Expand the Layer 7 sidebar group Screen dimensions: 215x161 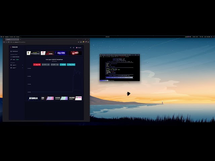coord(16,68)
